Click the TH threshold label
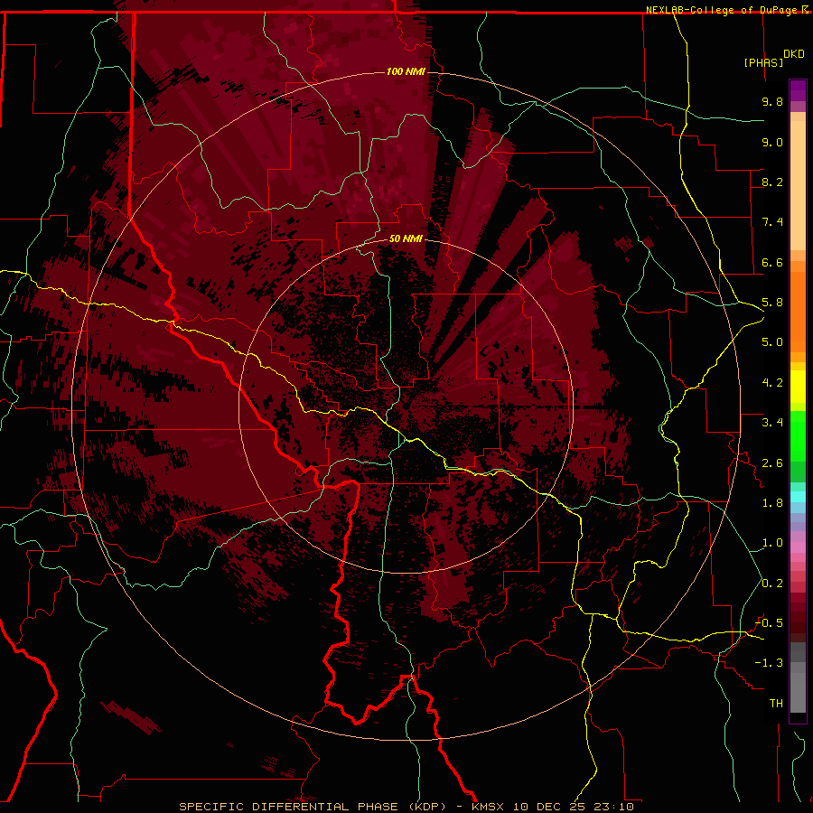This screenshot has width=813, height=813. [776, 704]
